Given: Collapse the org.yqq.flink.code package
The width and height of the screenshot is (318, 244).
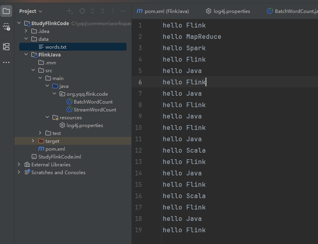Looking at the screenshot, I should (55, 94).
